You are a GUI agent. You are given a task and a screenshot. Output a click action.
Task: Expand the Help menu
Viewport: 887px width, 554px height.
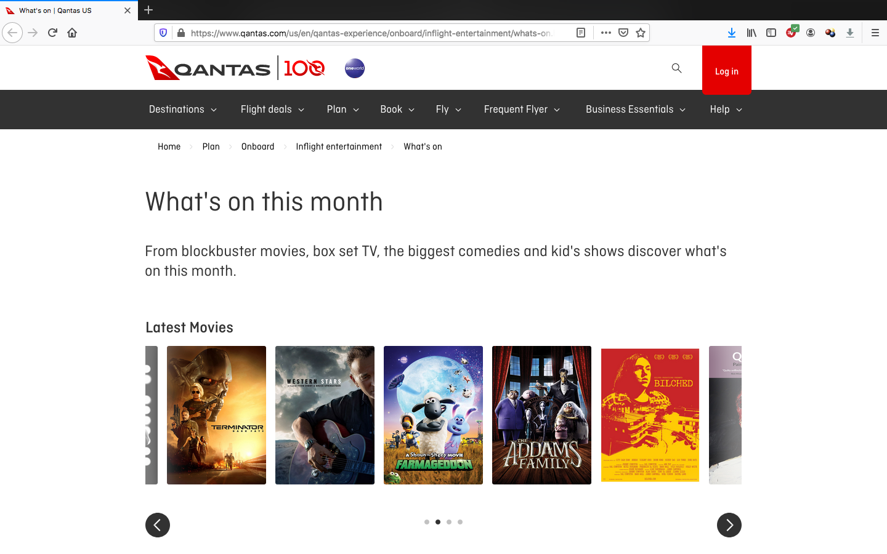click(x=726, y=110)
